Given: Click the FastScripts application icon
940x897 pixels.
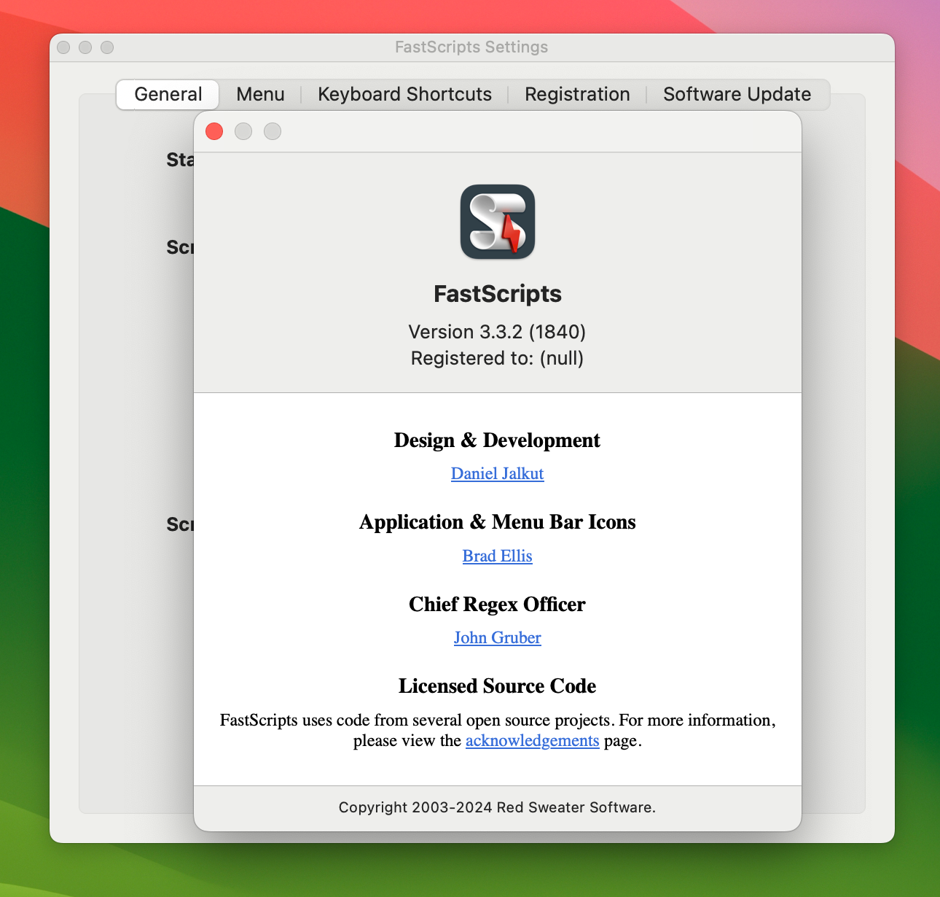Looking at the screenshot, I should point(498,222).
